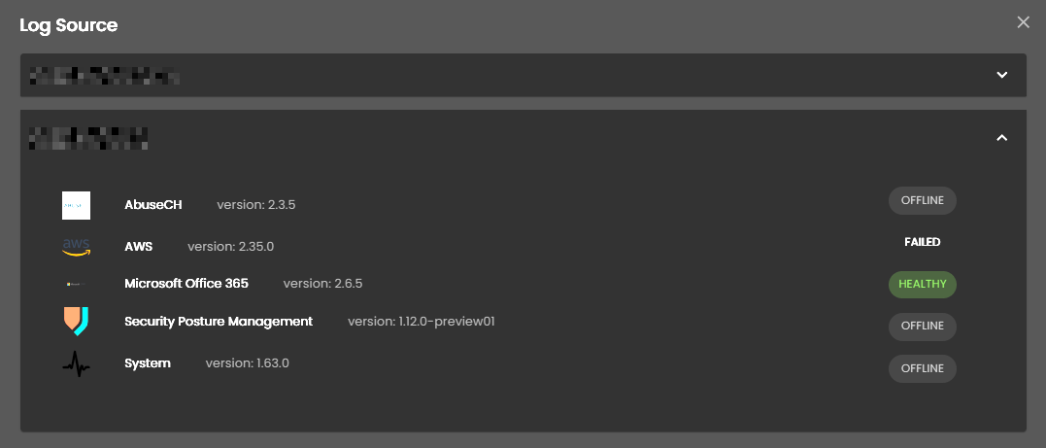The width and height of the screenshot is (1046, 448).
Task: Select the AbuseCH log source name
Action: [153, 204]
